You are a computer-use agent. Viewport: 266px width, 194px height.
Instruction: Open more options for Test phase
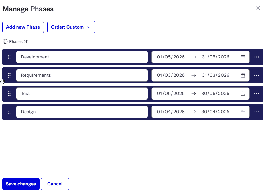coord(257,94)
